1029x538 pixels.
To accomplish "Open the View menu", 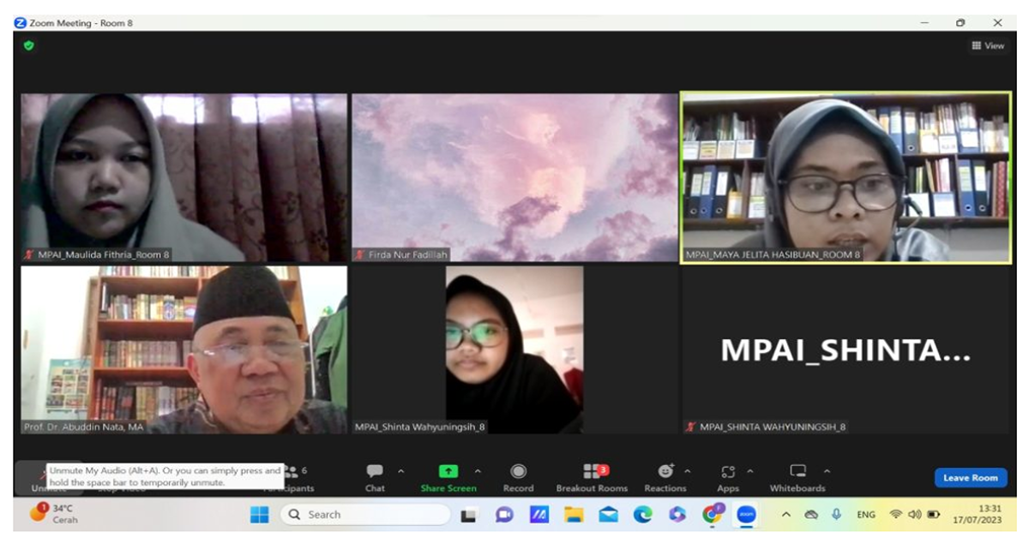I will click(990, 45).
